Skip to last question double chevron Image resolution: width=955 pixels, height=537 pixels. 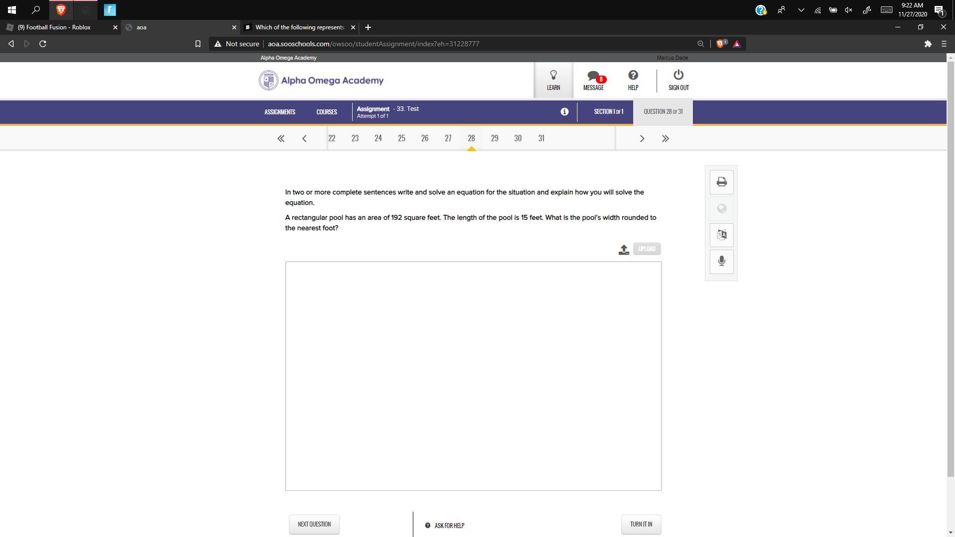[665, 139]
